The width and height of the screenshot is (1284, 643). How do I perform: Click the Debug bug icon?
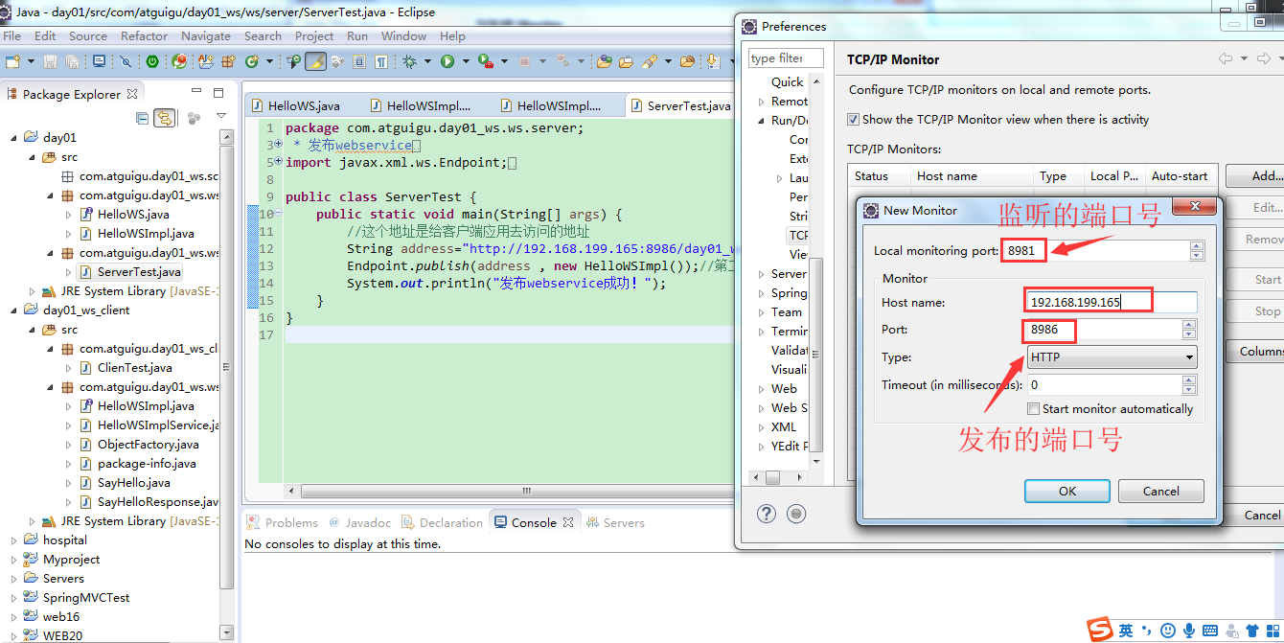tap(409, 61)
